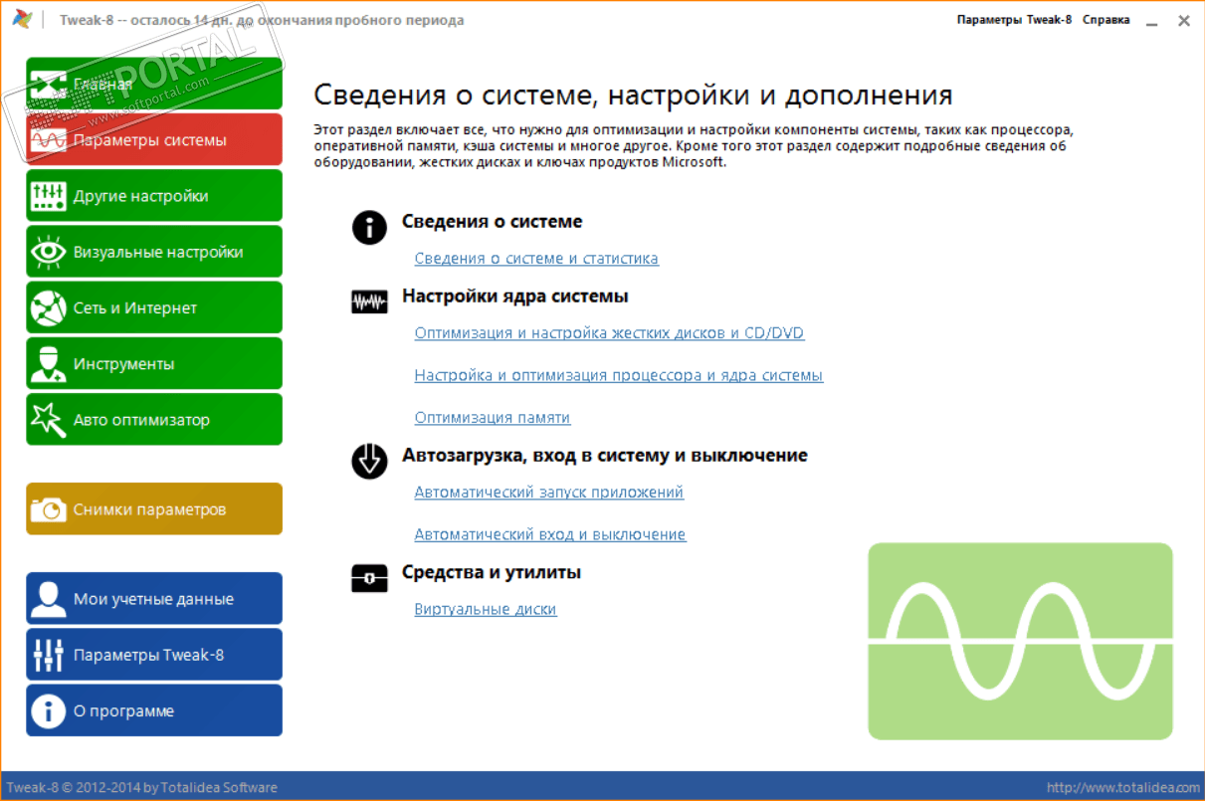Click the download arrow icon beside Автозагрузка
1205x801 pixels.
[x=369, y=461]
